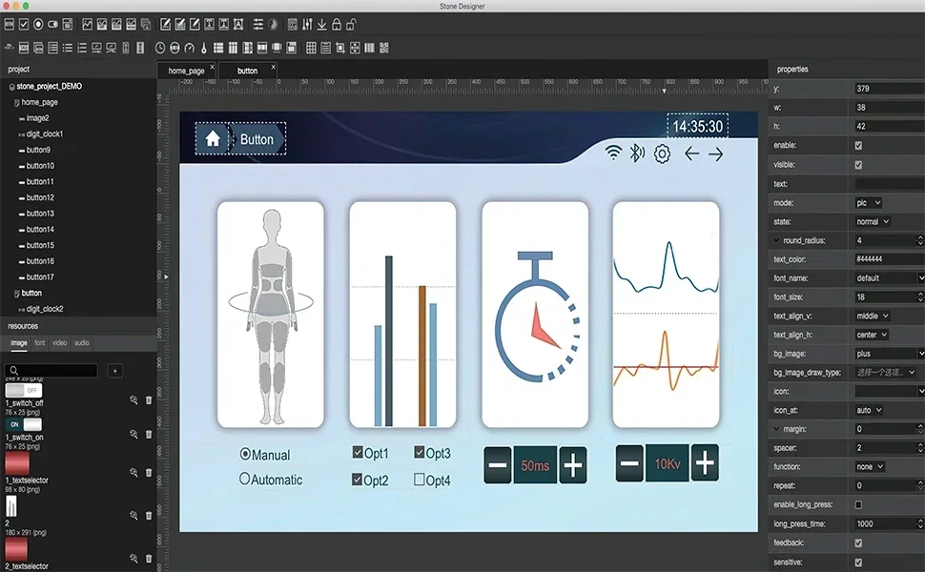Select the barcode widget tool

point(369,48)
